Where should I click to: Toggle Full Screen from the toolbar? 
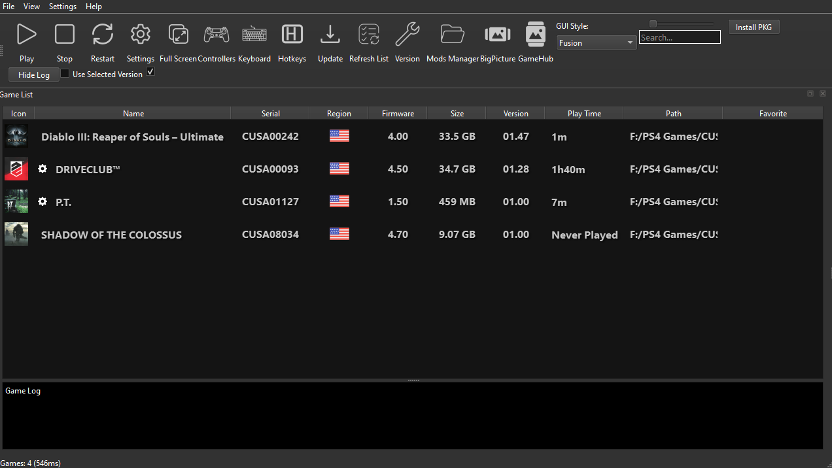tap(178, 34)
